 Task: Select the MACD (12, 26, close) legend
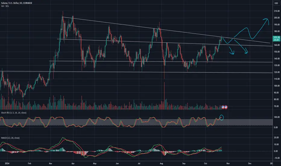click(10, 138)
